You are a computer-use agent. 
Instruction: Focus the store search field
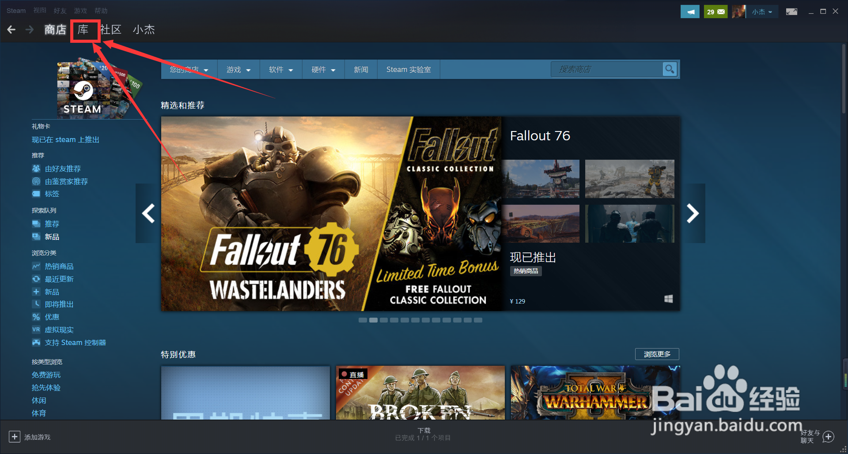pyautogui.click(x=607, y=69)
